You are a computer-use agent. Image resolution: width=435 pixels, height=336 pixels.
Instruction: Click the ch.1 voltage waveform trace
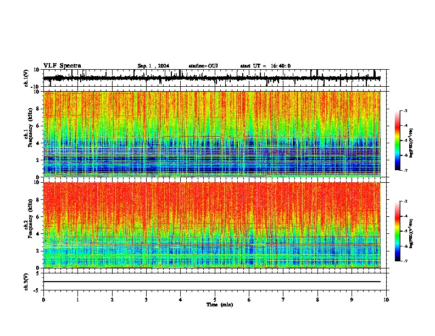(x=211, y=78)
